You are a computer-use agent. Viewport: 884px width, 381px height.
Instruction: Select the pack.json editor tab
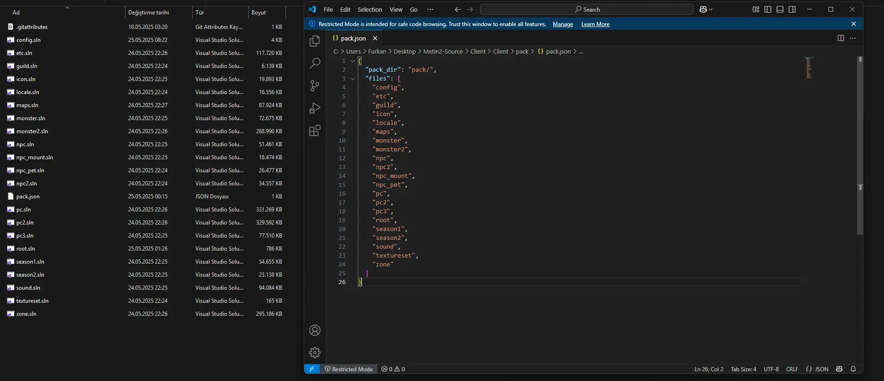tap(353, 38)
